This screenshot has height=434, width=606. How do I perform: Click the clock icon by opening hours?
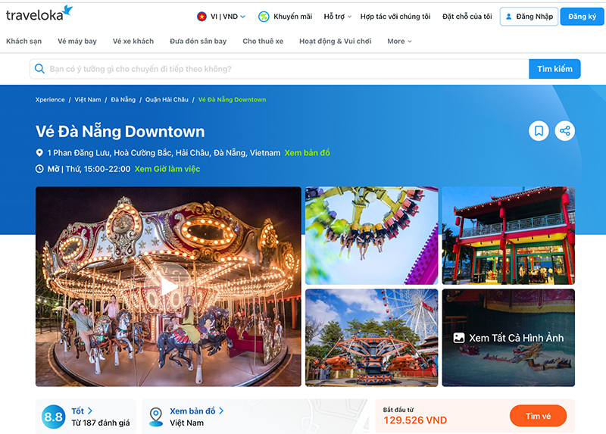[39, 169]
